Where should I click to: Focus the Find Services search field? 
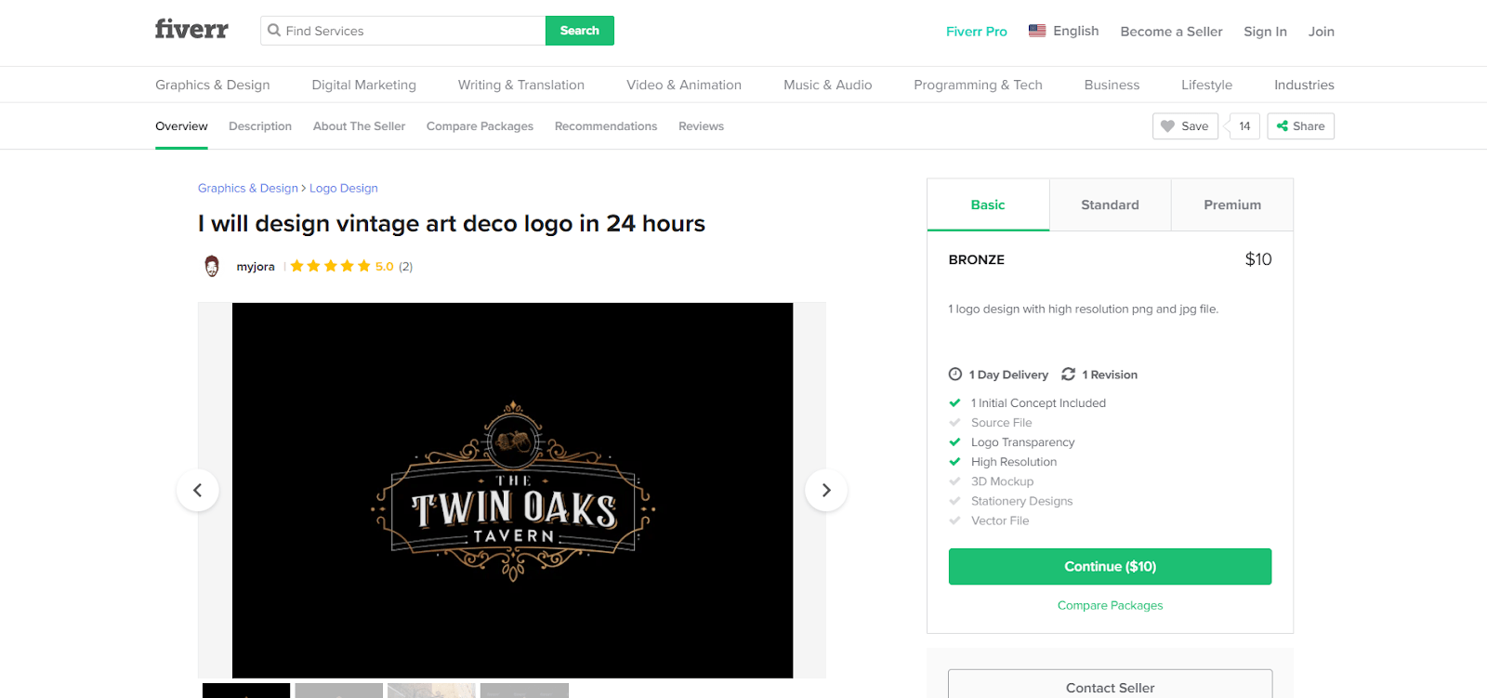[x=403, y=31]
